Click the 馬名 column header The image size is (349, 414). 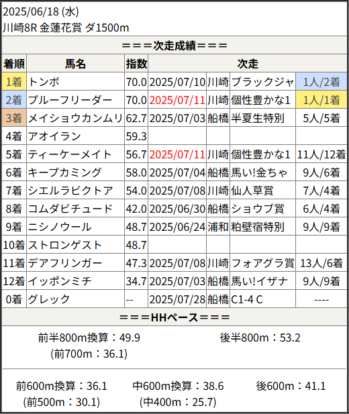click(x=75, y=63)
